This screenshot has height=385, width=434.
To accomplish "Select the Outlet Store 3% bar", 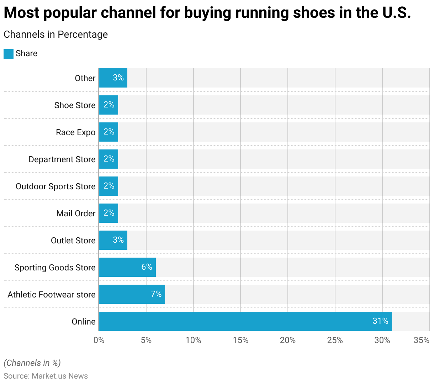I will 113,240.
